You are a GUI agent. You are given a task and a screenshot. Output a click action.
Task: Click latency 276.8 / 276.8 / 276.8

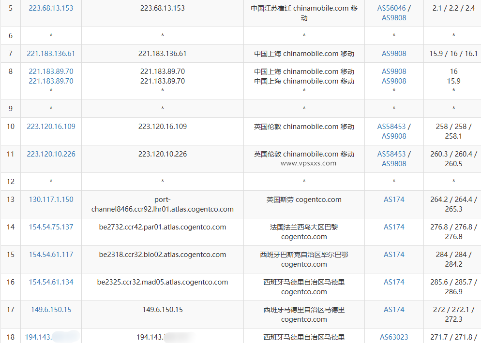(x=453, y=232)
